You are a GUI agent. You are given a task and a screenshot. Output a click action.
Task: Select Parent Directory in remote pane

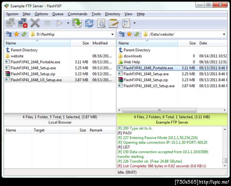coord(134,50)
